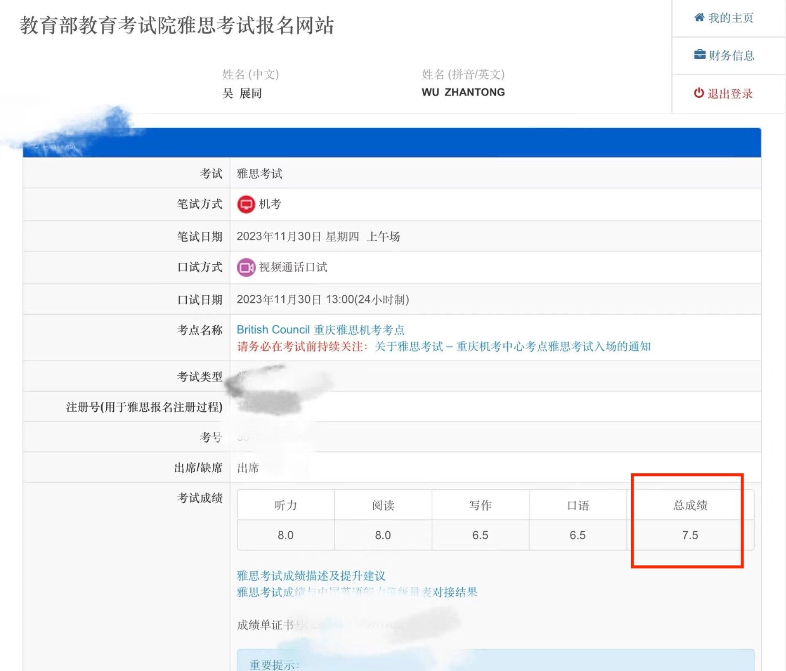Click the briefcase icon beside 财务信息
This screenshot has height=671, width=786.
[x=700, y=55]
